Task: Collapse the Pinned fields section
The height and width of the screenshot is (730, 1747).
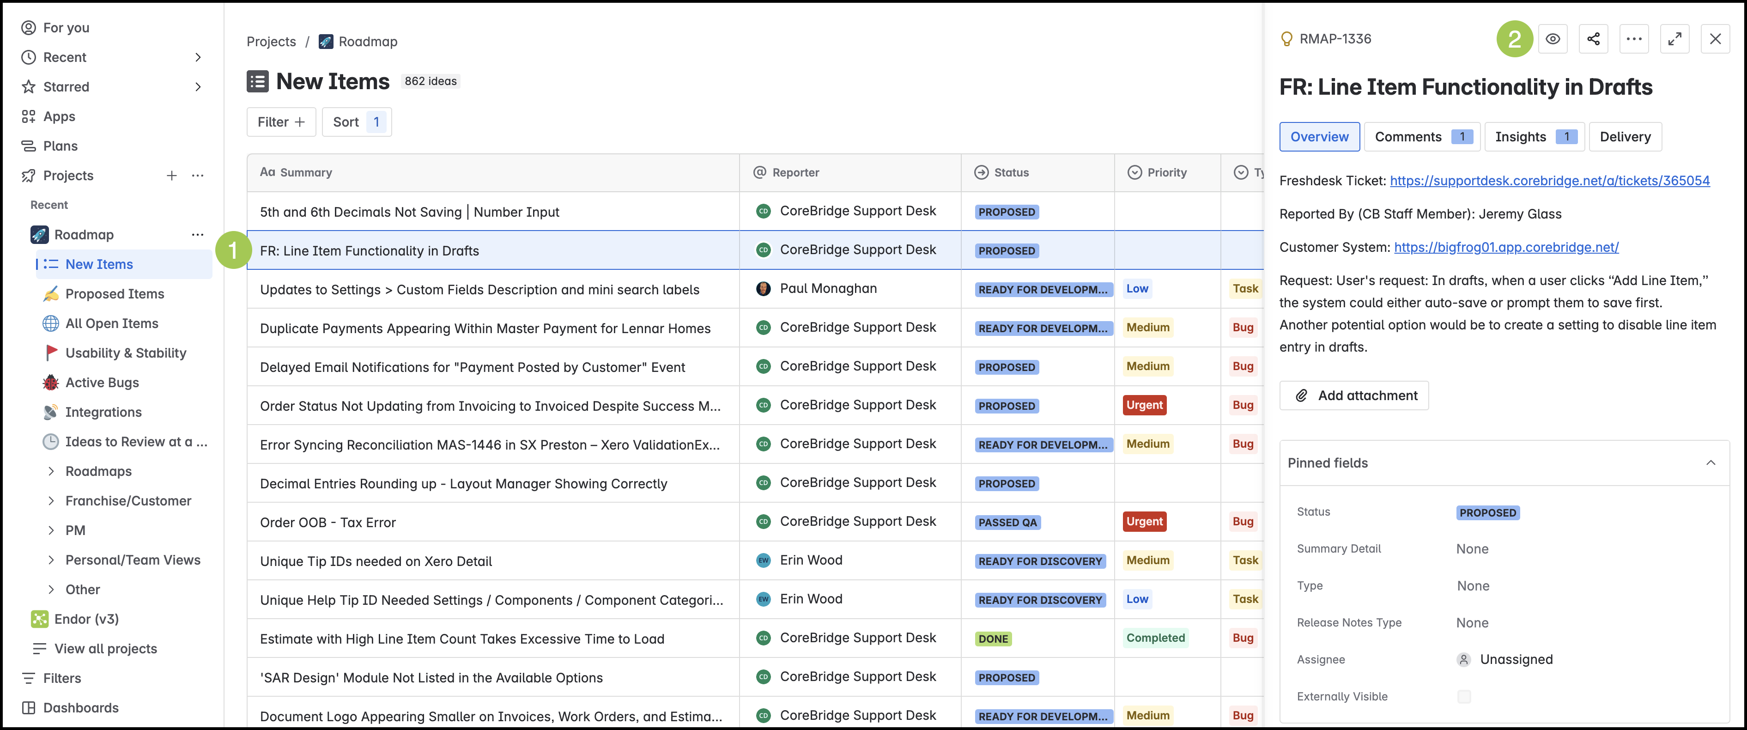Action: 1711,462
